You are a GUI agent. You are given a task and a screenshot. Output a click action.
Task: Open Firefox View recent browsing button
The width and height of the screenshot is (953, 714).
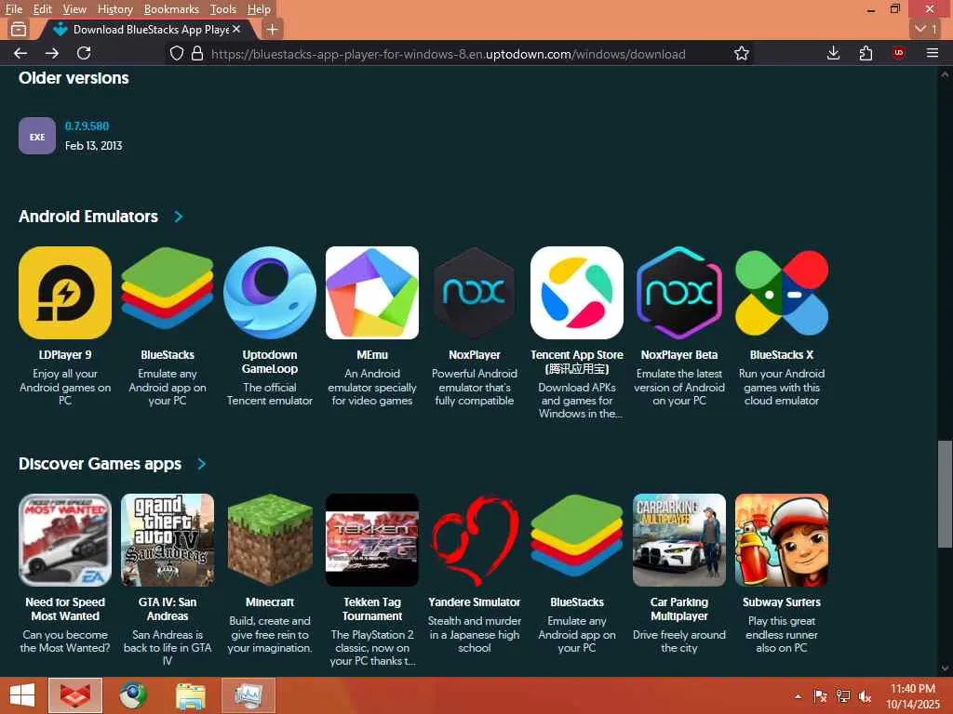click(19, 29)
